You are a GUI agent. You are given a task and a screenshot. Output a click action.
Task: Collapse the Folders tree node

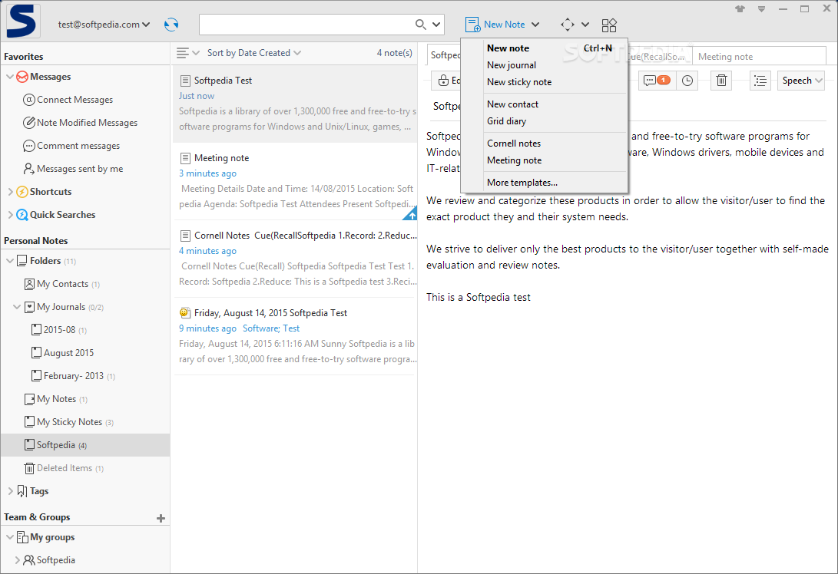tap(10, 261)
